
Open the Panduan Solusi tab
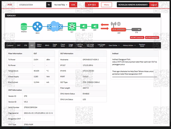pyautogui.click(x=142, y=46)
